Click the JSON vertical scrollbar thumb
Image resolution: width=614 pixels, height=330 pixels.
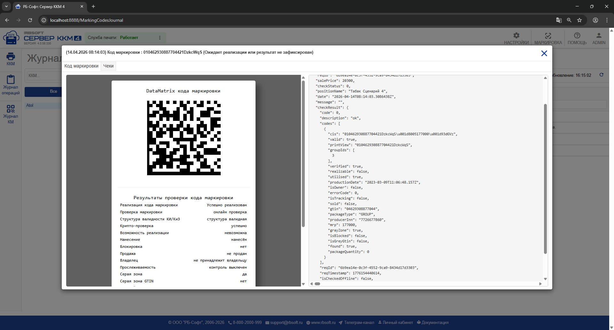coord(545,179)
